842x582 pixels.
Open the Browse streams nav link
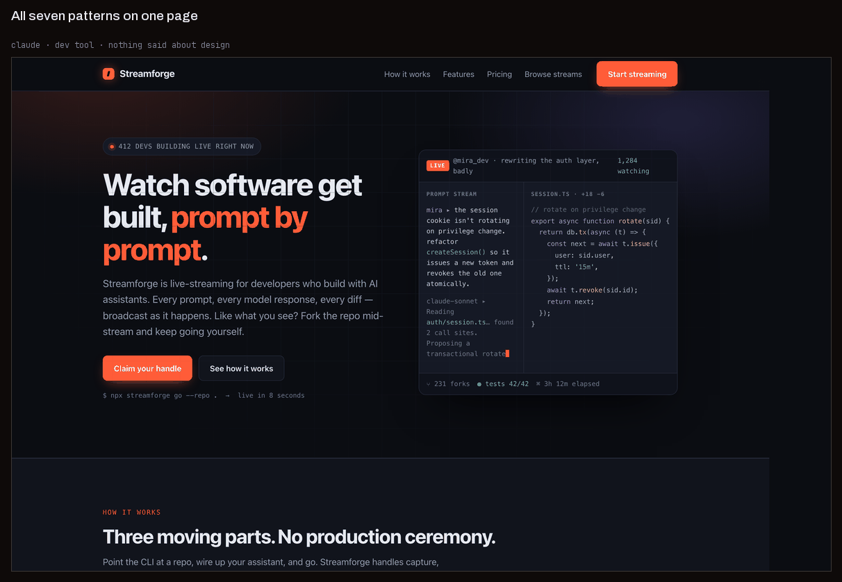pyautogui.click(x=553, y=74)
